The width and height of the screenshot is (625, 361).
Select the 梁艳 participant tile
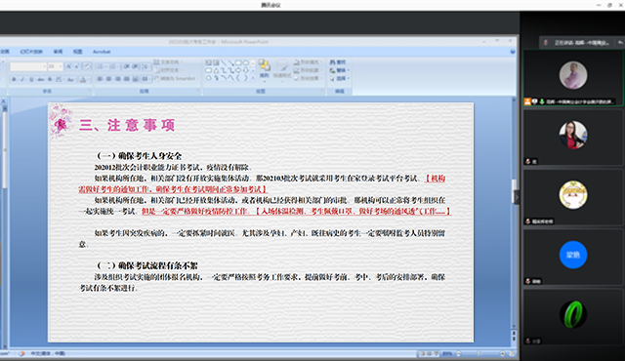[x=573, y=257]
